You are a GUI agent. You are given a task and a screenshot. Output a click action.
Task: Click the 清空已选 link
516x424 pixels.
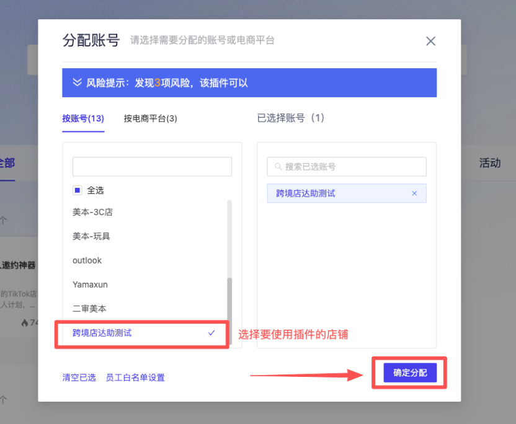(x=79, y=378)
